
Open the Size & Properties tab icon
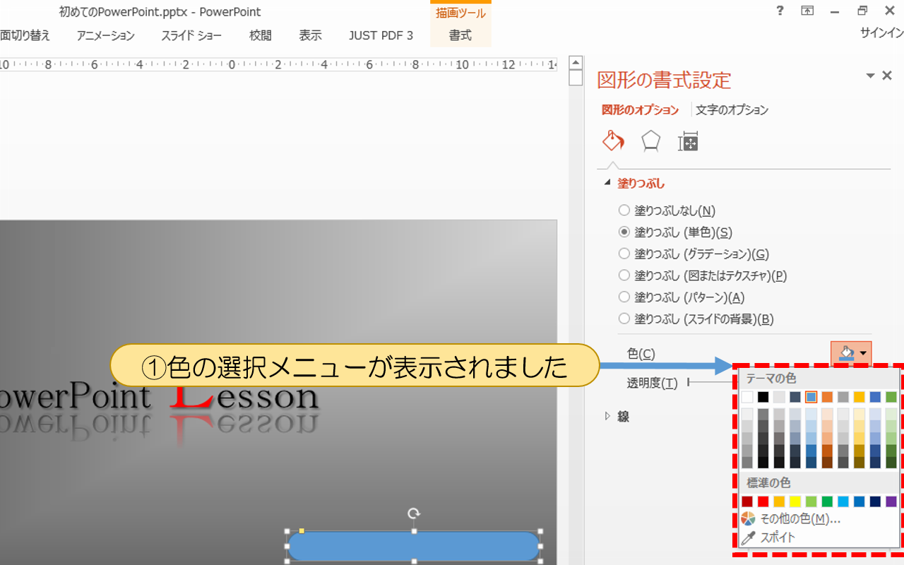(x=688, y=141)
